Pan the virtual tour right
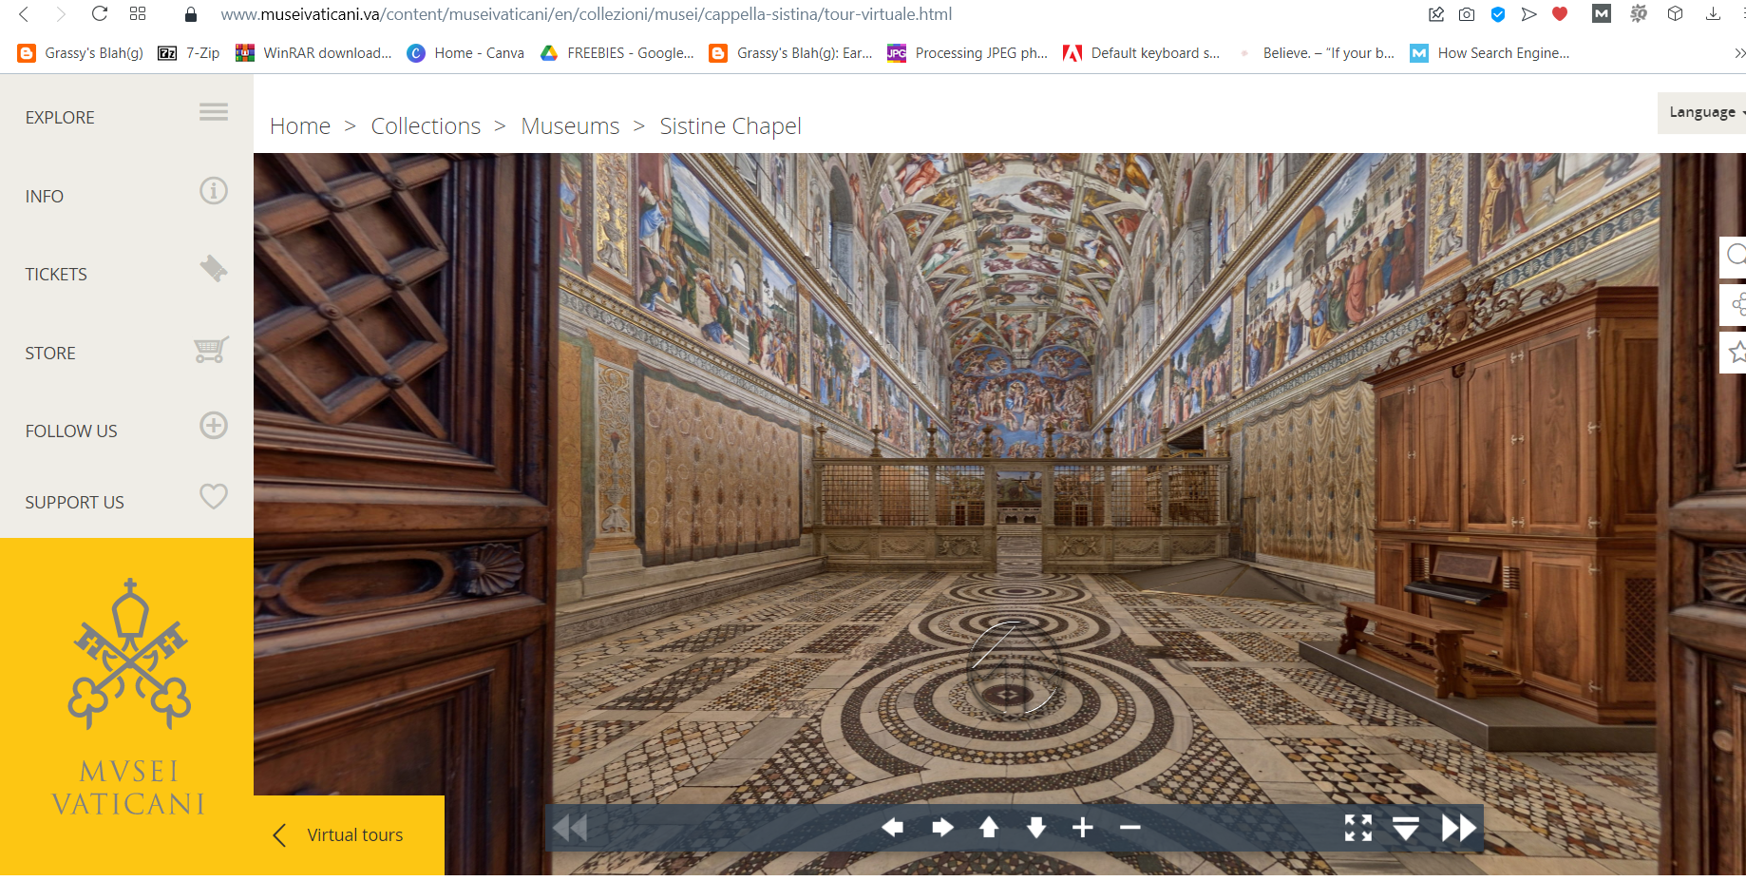The image size is (1746, 881). tap(941, 828)
